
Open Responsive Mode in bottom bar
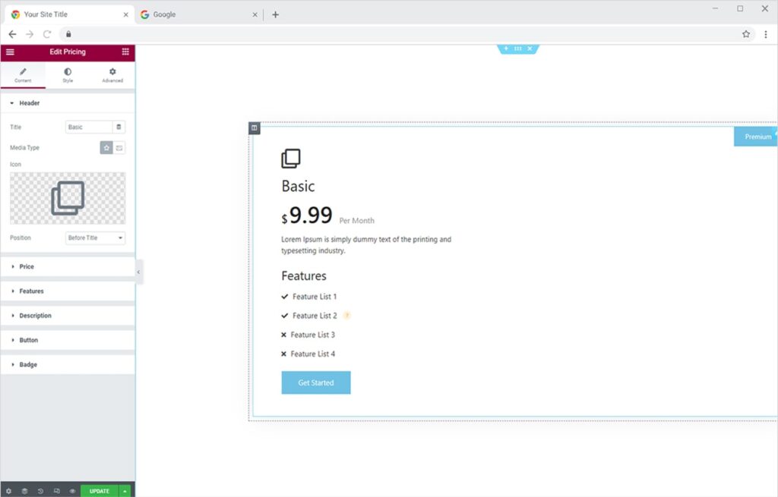[x=56, y=491]
